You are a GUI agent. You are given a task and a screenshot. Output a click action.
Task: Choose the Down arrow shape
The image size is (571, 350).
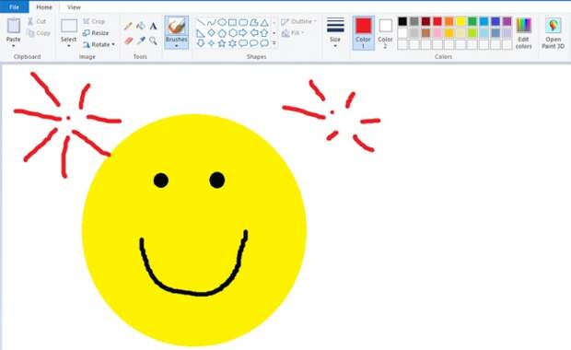pos(201,43)
